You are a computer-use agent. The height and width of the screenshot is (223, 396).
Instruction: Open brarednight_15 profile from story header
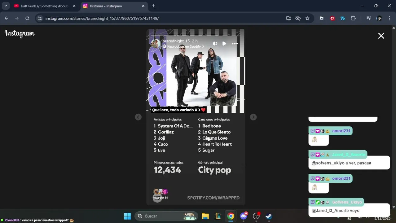176,41
